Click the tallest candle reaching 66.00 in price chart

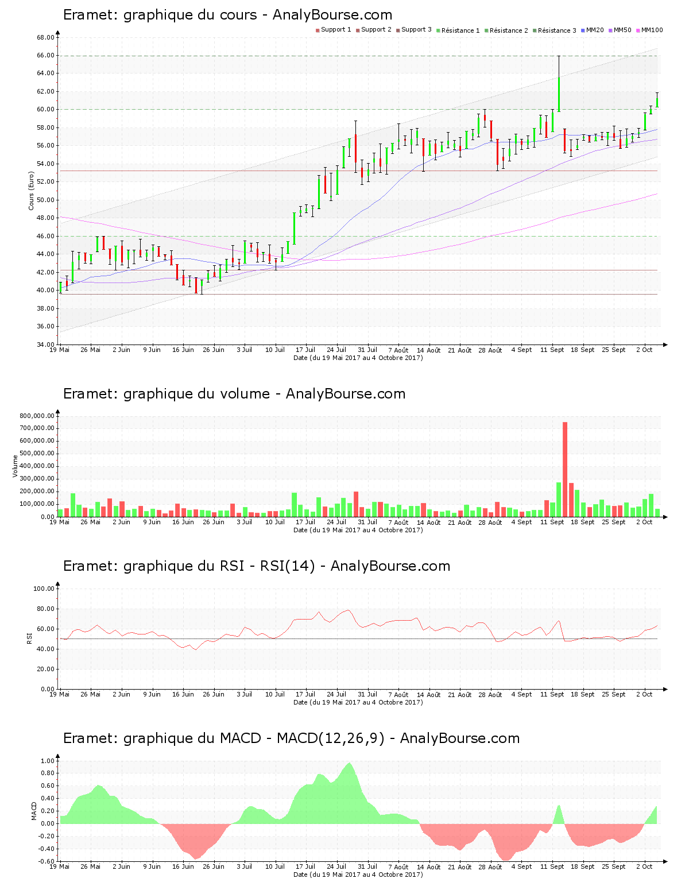click(x=559, y=84)
